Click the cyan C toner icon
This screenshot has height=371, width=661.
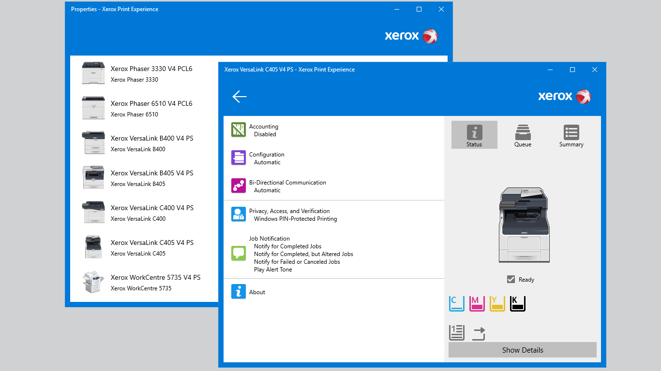[x=457, y=303]
